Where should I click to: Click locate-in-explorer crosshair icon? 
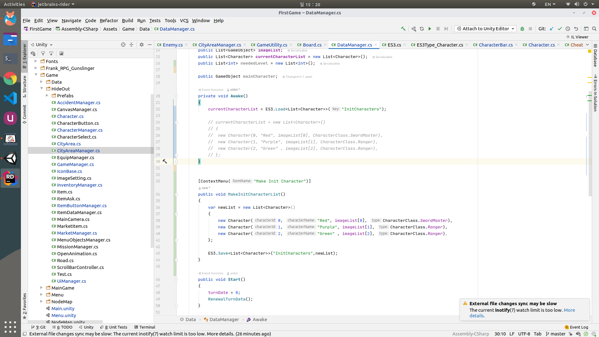(123, 45)
